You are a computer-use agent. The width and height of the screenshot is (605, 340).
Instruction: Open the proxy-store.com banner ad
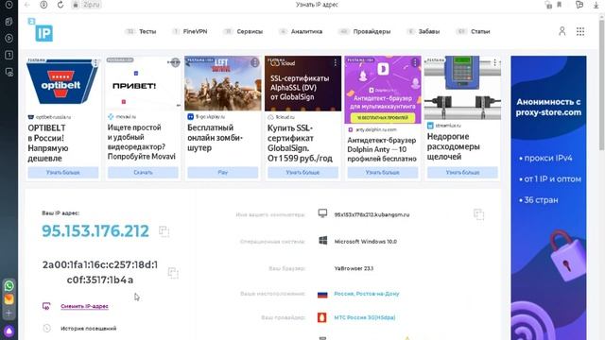click(x=548, y=197)
